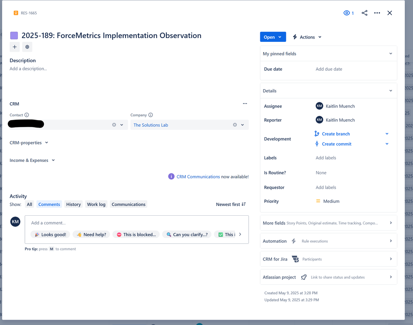
Task: Switch to the History tab
Action: click(73, 204)
